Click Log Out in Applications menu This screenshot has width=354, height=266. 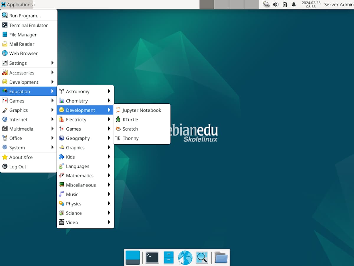click(x=18, y=167)
